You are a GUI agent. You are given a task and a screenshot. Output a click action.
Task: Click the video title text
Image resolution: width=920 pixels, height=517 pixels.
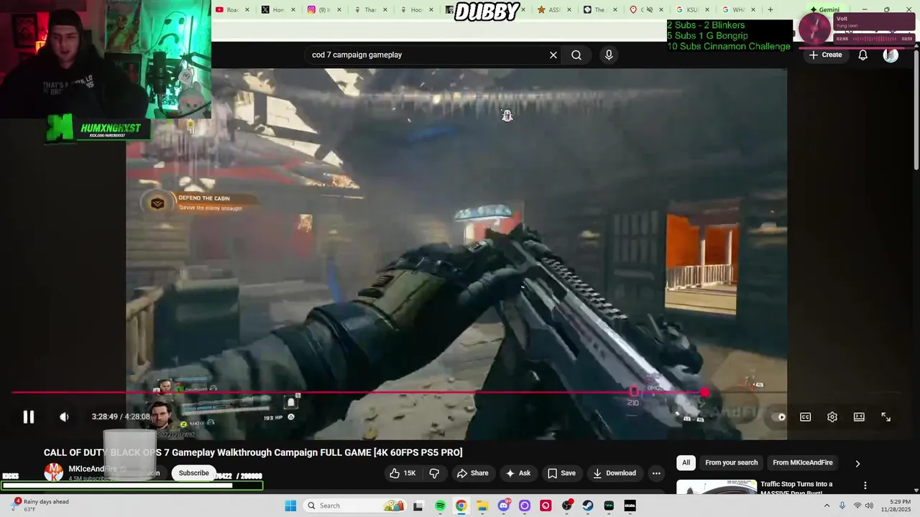pos(253,452)
